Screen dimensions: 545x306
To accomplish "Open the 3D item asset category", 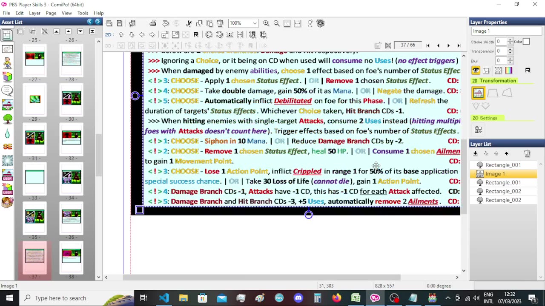I will tap(7, 76).
